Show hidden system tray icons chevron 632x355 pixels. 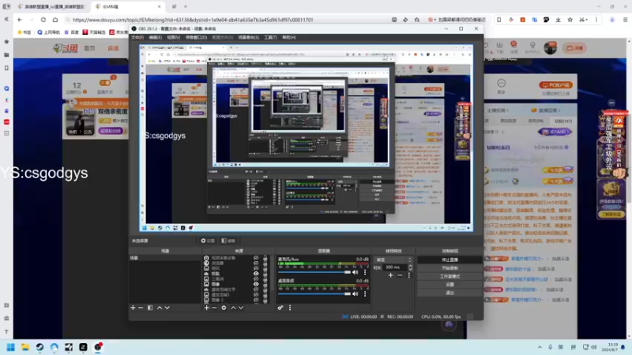[540, 347]
